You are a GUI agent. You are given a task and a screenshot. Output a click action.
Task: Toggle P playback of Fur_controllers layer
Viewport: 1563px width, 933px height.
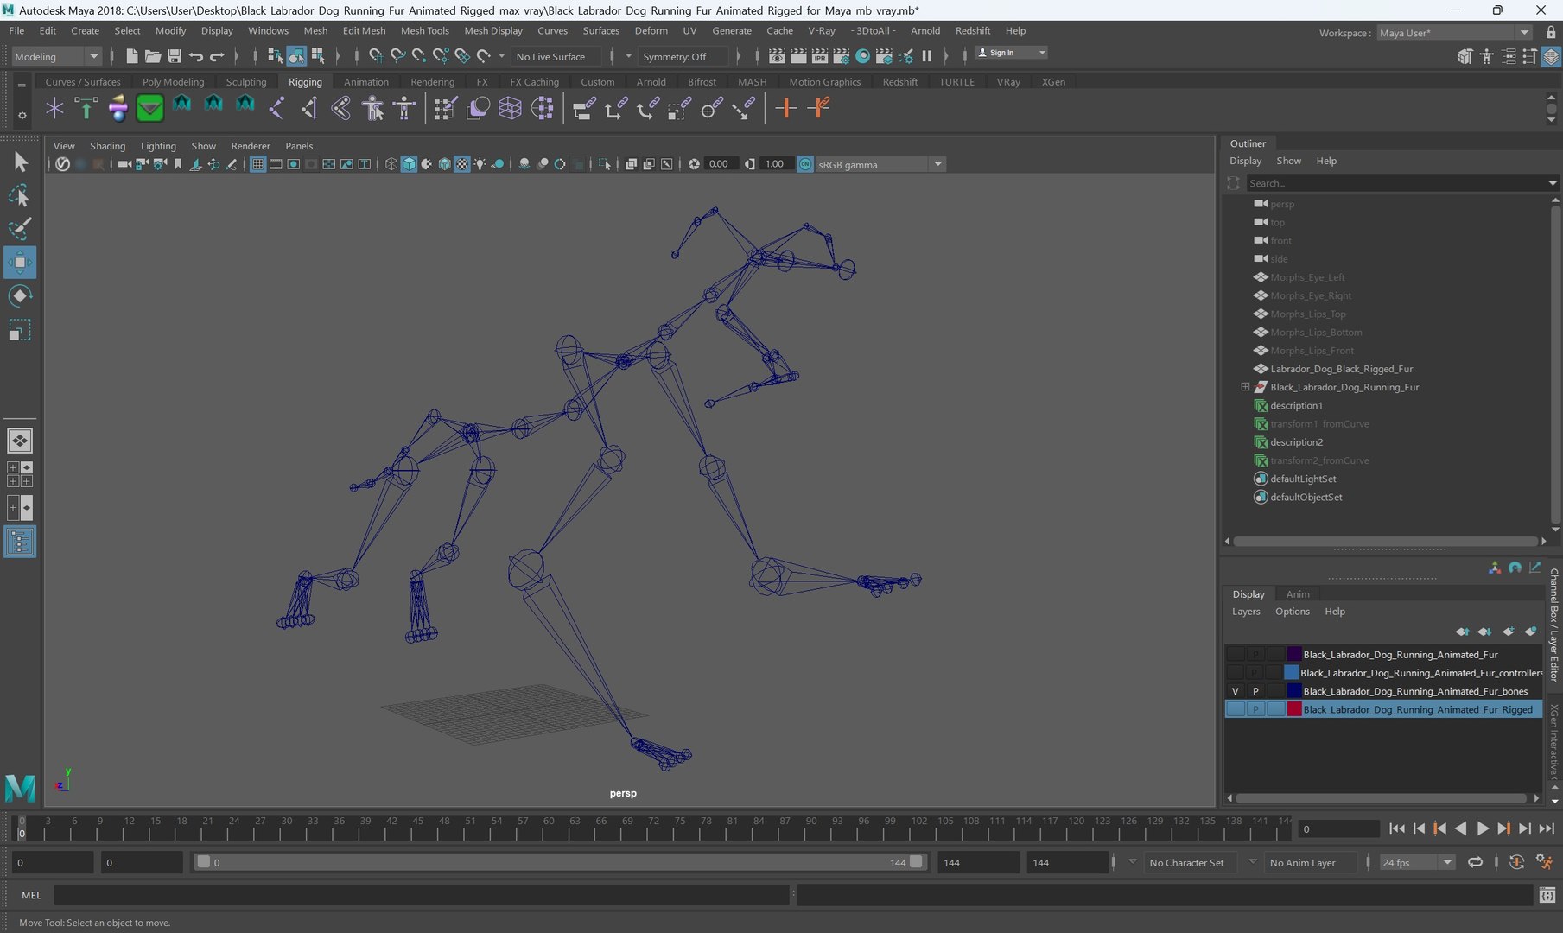pyautogui.click(x=1255, y=673)
